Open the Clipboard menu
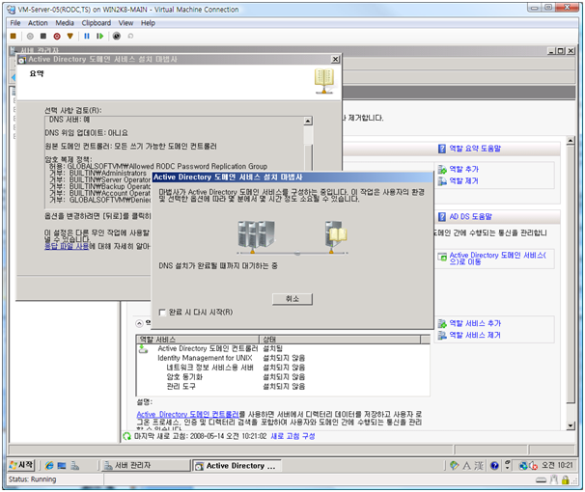 pos(97,23)
